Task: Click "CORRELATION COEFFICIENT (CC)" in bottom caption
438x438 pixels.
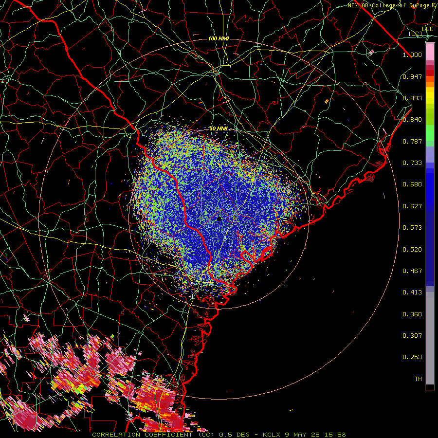Action: click(x=153, y=435)
